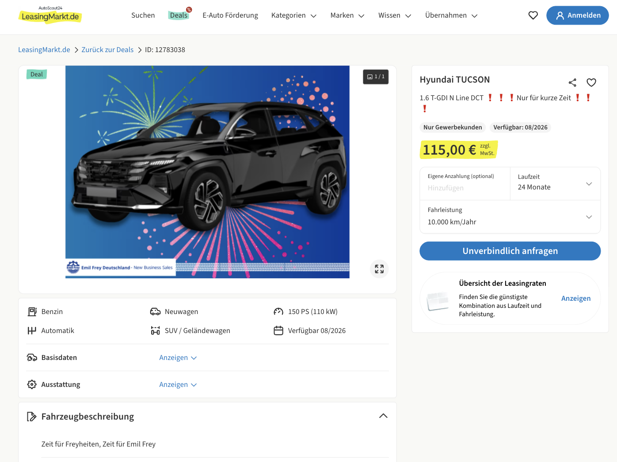Image resolution: width=617 pixels, height=462 pixels.
Task: Open the Fahrleistung 10.000 km/Jahr dropdown
Action: 510,217
